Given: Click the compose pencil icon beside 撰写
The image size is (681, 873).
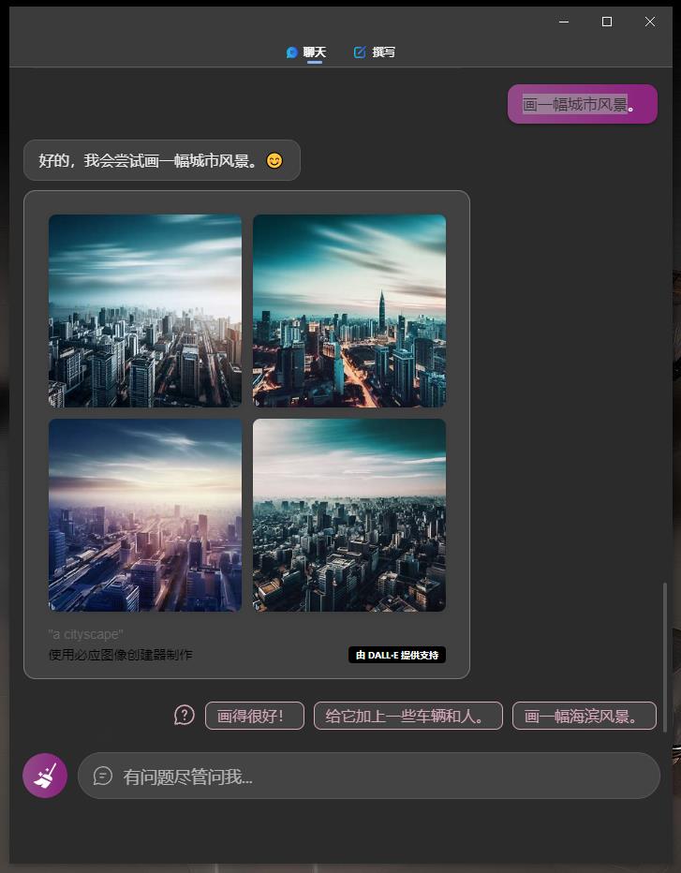Looking at the screenshot, I should [x=360, y=52].
